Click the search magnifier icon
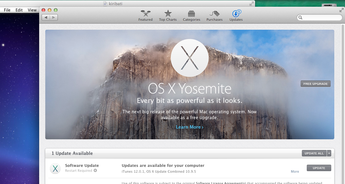 coord(300,17)
